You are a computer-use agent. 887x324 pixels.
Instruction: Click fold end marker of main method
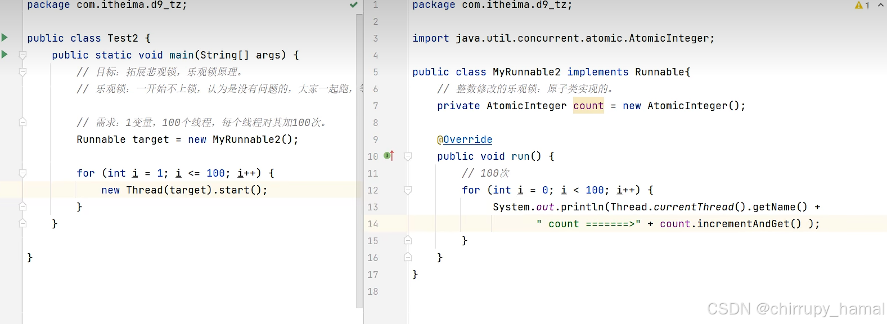[x=22, y=223]
